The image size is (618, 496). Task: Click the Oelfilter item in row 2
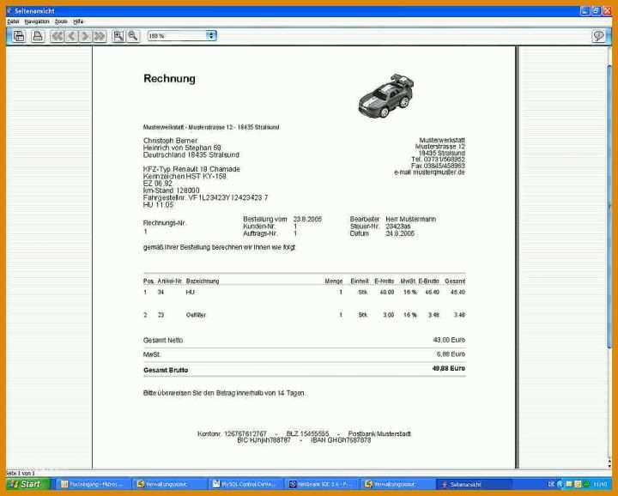tap(196, 315)
